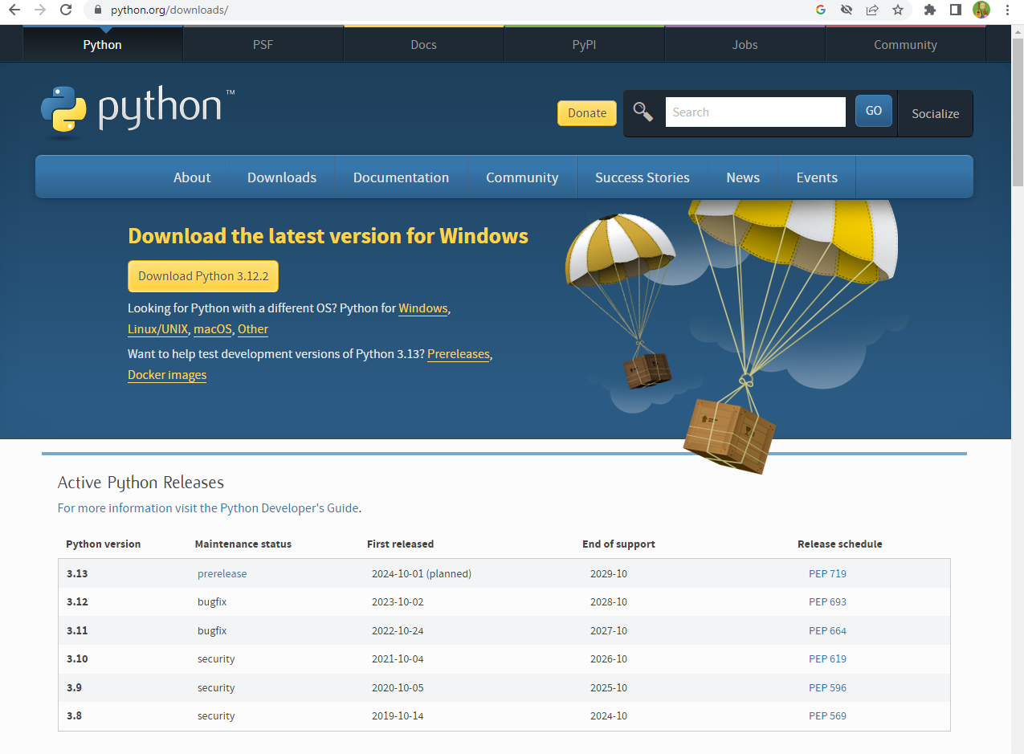Open the Downloads menu
The width and height of the screenshot is (1024, 754).
282,177
